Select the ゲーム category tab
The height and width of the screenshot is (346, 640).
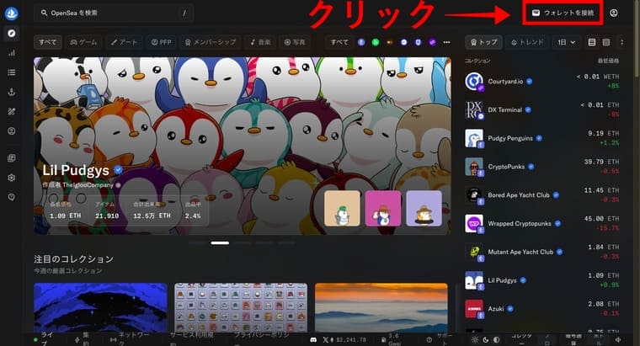(83, 42)
